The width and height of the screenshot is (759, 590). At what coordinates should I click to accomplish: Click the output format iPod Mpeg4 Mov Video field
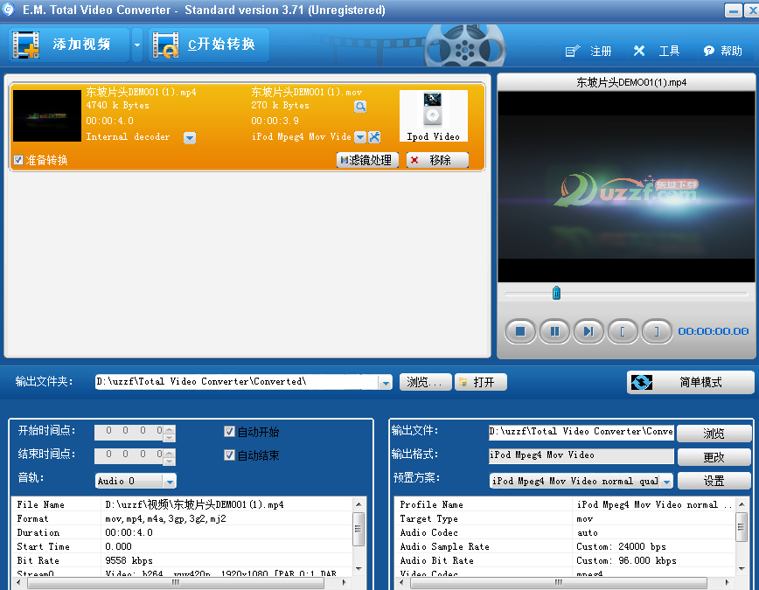[581, 455]
